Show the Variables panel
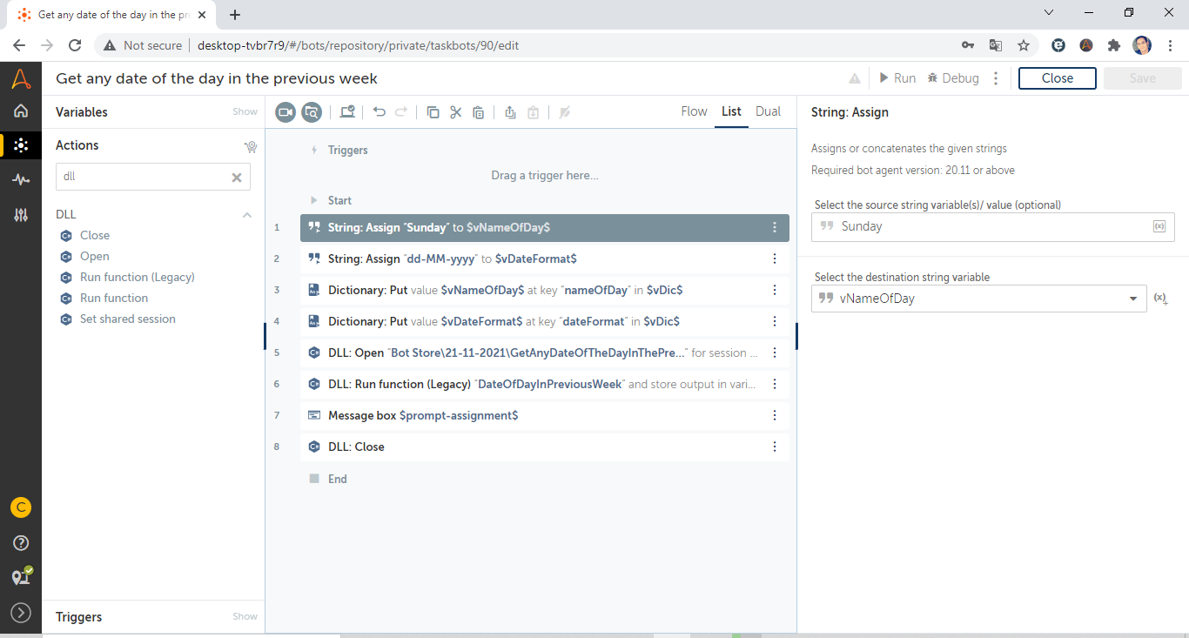 245,111
